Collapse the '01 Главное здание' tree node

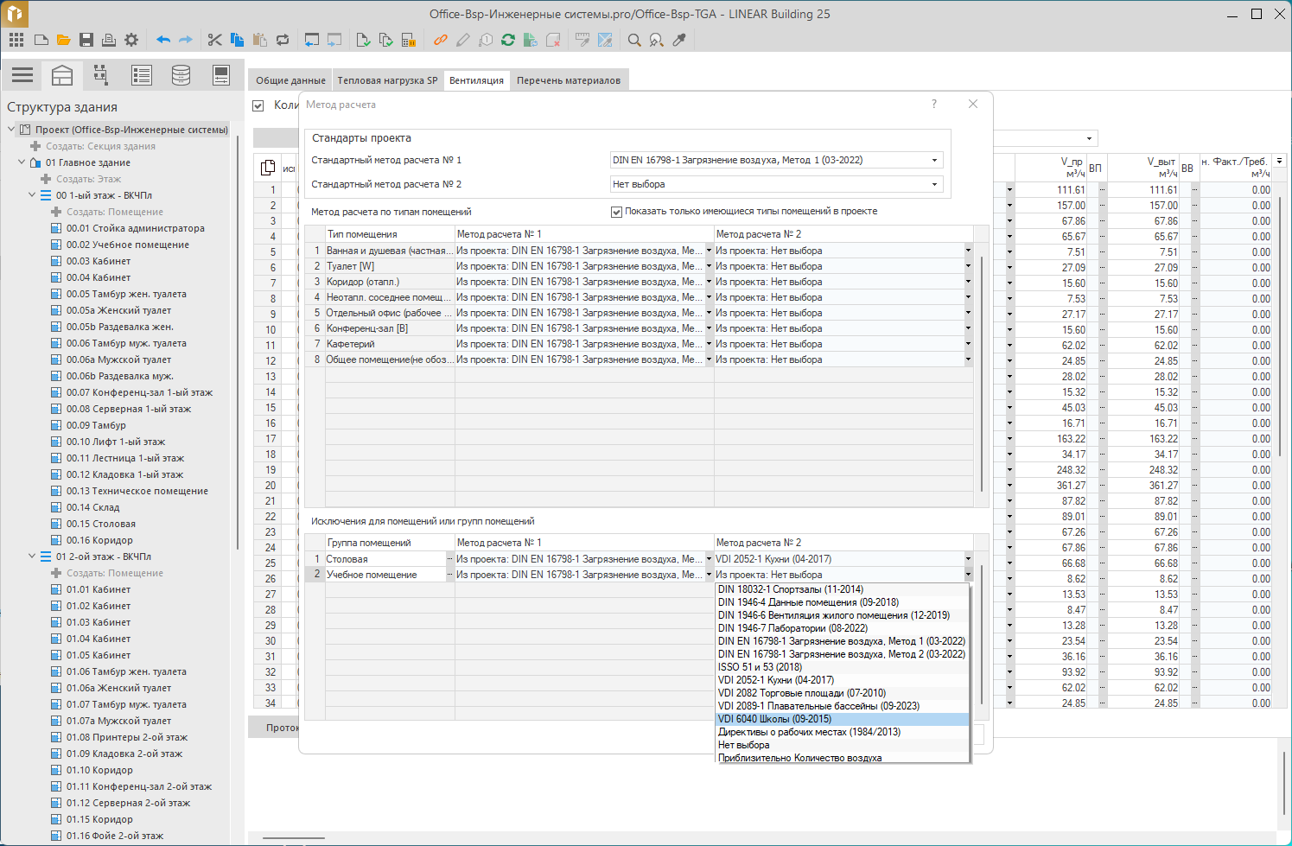tap(22, 162)
